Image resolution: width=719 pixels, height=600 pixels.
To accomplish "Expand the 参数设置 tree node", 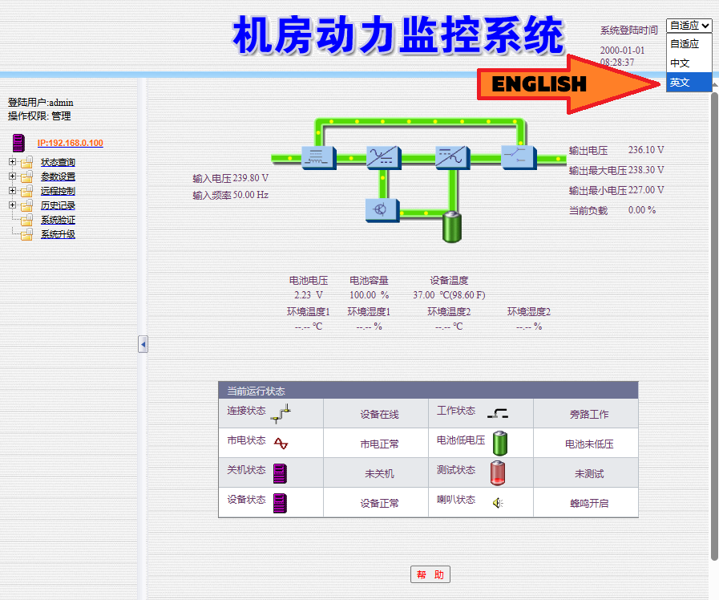I will (x=12, y=177).
